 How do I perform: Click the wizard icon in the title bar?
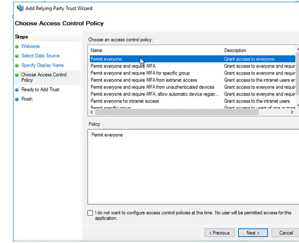[x=20, y=8]
